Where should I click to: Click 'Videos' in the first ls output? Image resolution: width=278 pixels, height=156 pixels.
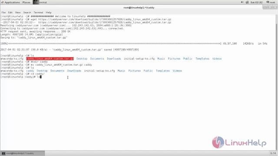point(217,58)
